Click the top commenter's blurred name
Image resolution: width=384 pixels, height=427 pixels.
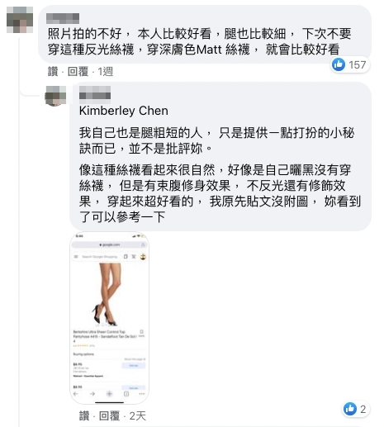[x=63, y=18]
